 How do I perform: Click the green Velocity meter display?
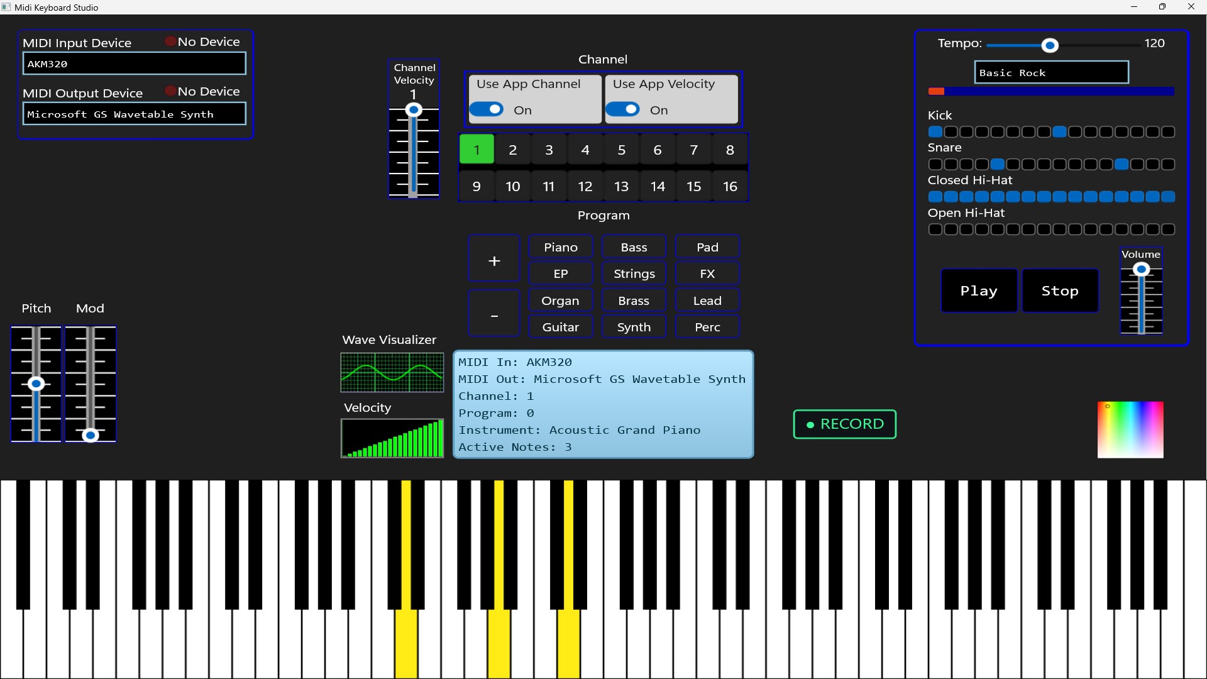392,438
